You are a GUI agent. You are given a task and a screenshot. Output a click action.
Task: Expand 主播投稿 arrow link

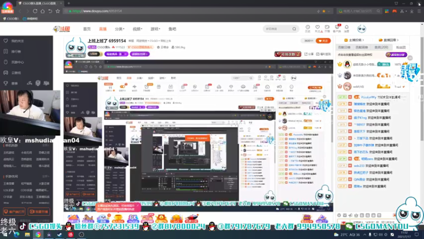click(354, 40)
